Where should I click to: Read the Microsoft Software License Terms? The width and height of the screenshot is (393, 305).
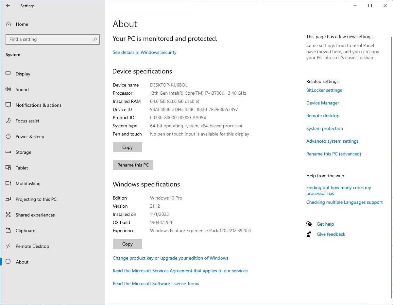[156, 283]
